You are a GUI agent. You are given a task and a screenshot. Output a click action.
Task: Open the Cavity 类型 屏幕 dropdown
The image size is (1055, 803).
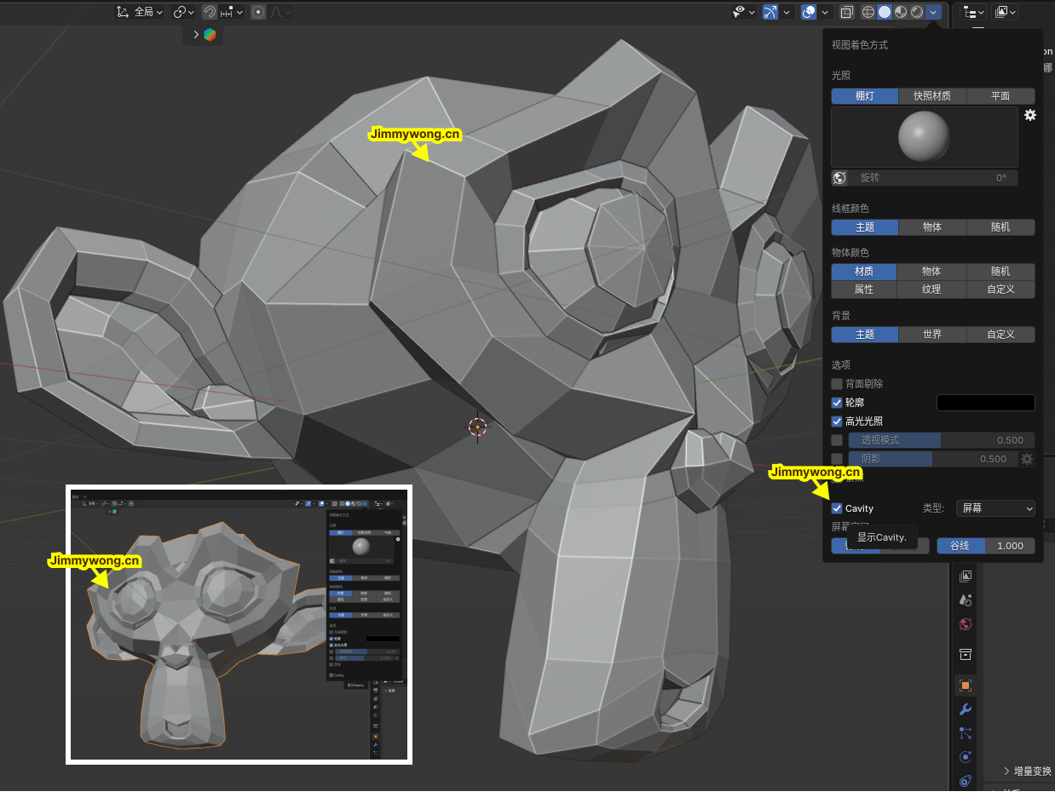click(995, 508)
